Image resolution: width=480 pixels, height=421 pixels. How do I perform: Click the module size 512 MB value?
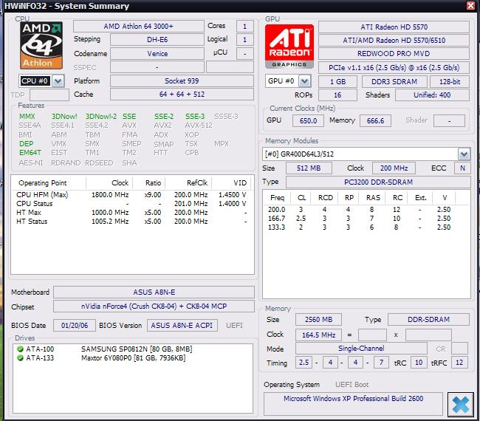(x=309, y=168)
